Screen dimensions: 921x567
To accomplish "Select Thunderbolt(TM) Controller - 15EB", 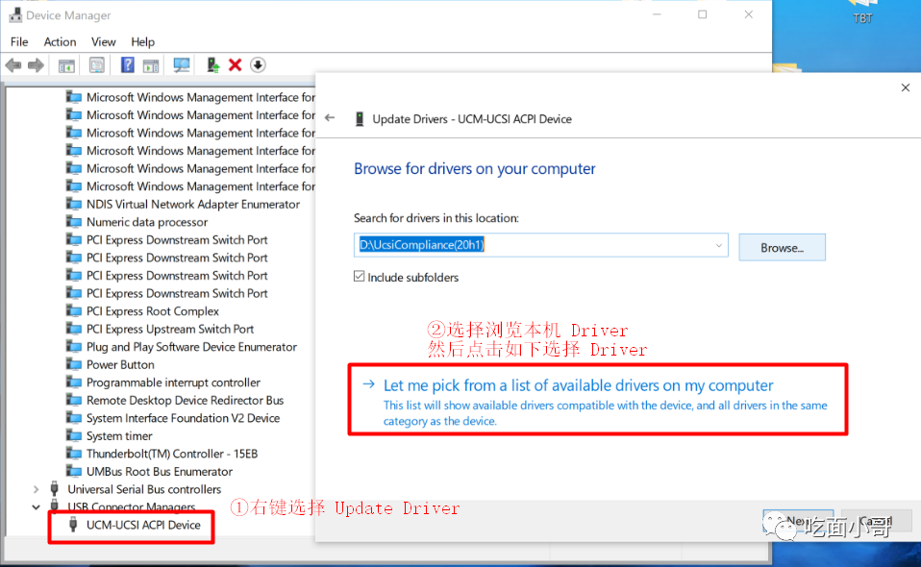I will (x=172, y=454).
